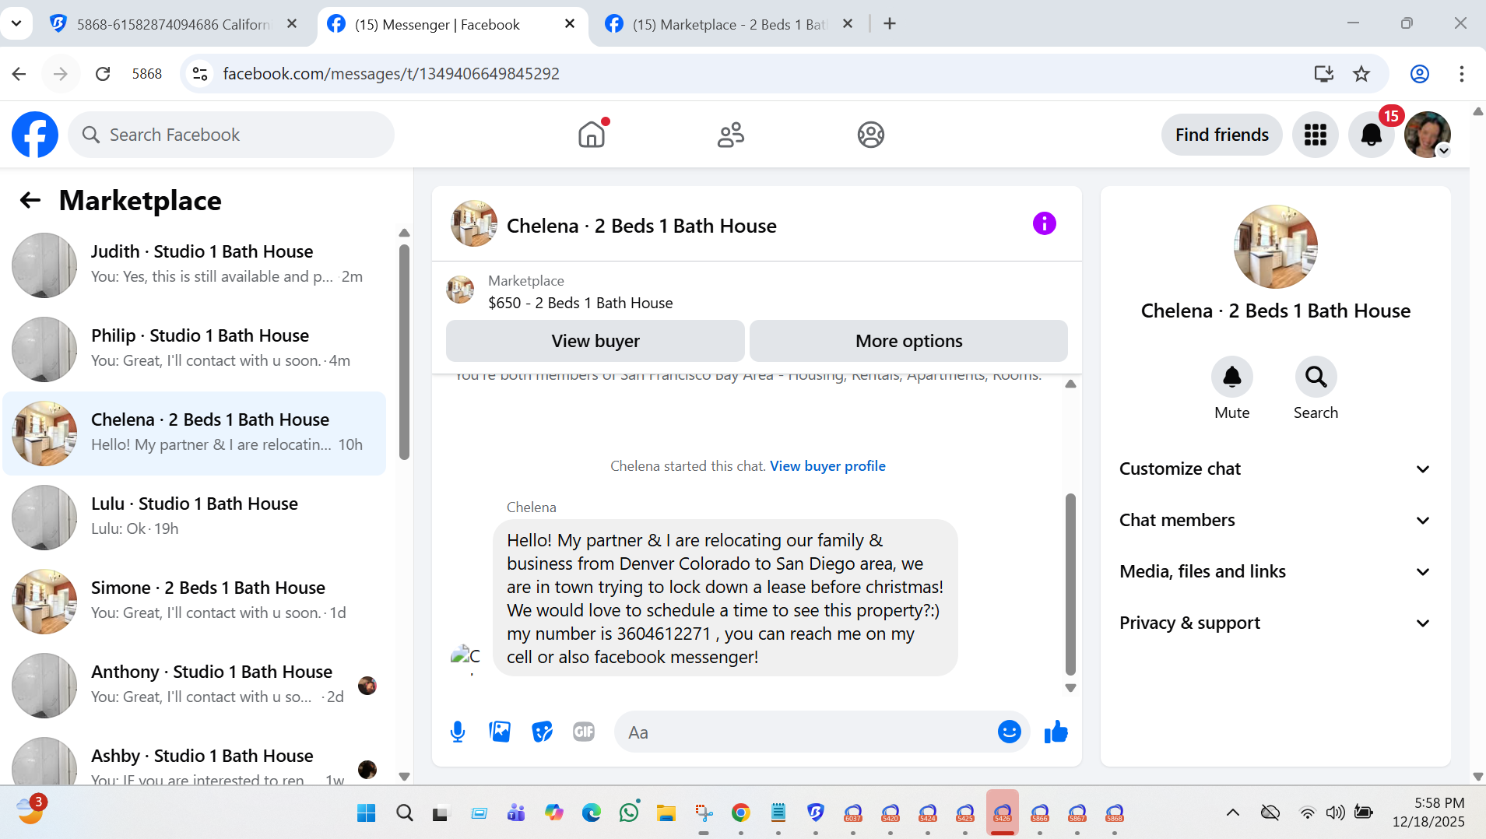Install app icon in address bar
The width and height of the screenshot is (1486, 839).
(1323, 74)
